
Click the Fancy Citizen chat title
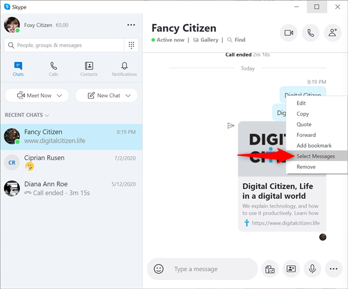tap(184, 28)
